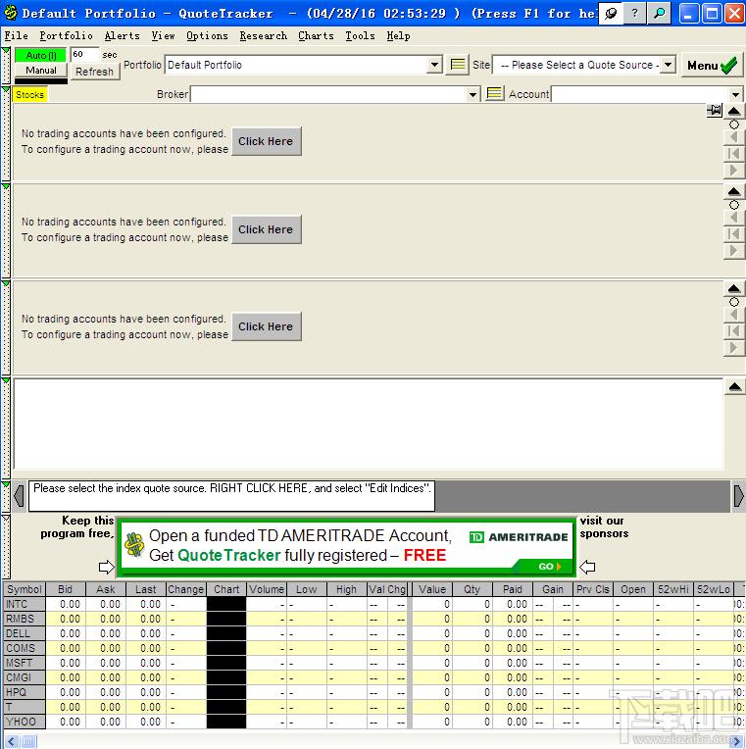This screenshot has height=749, width=746.
Task: Toggle the circle indicator in the middle trading panel
Action: click(734, 205)
